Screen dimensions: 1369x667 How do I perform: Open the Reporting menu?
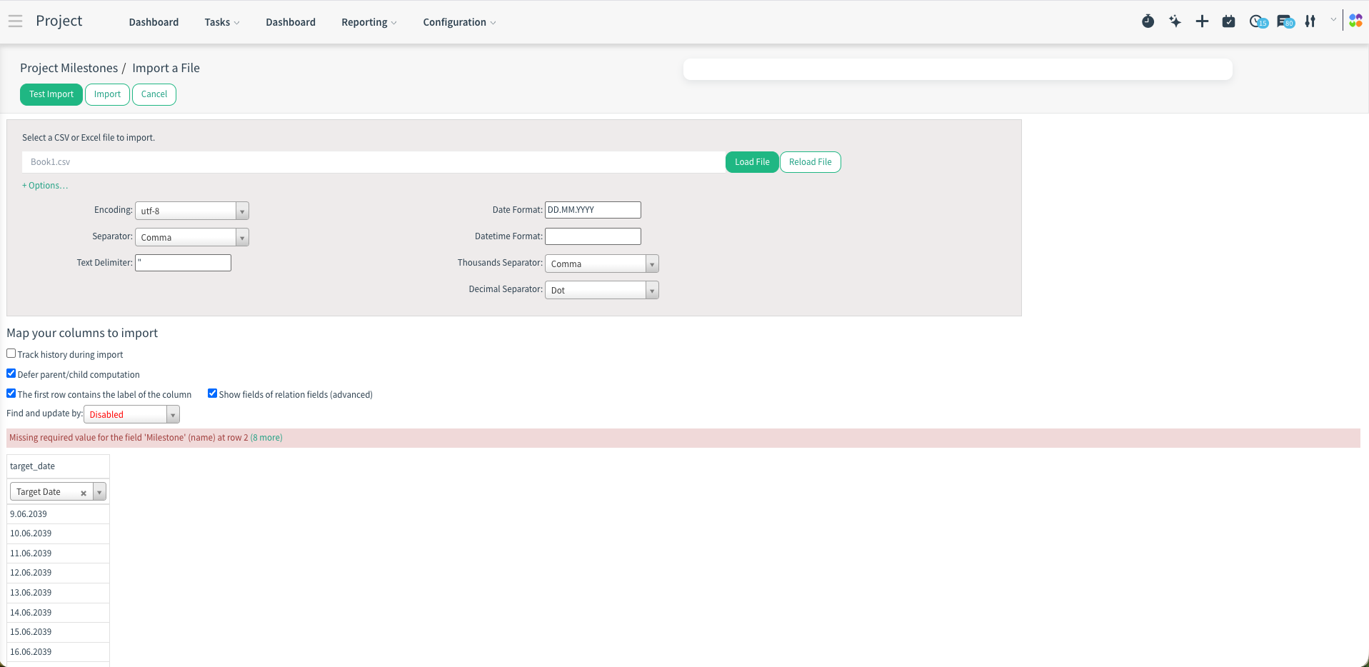tap(368, 22)
